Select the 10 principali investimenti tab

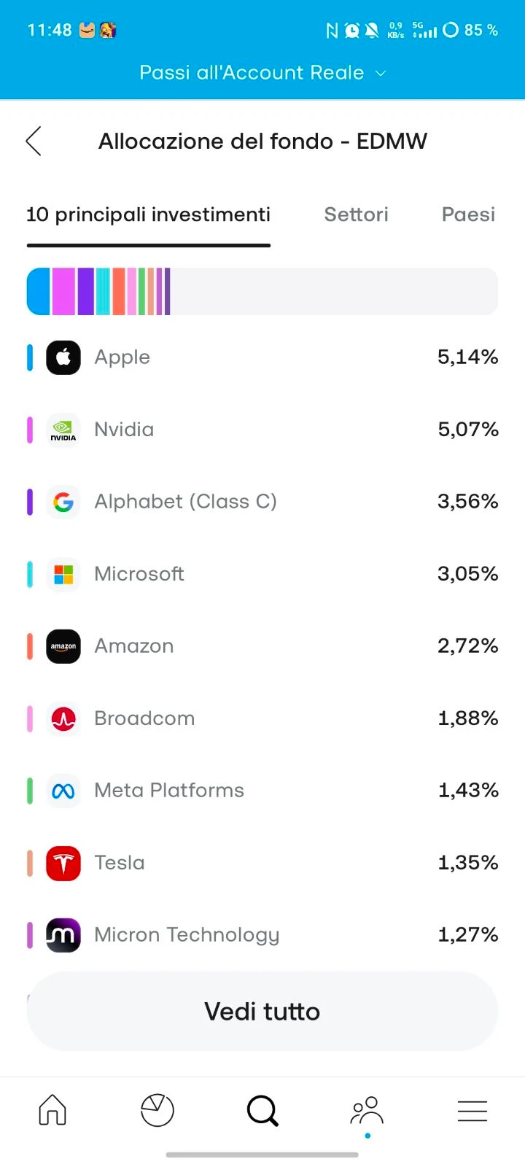click(x=148, y=214)
